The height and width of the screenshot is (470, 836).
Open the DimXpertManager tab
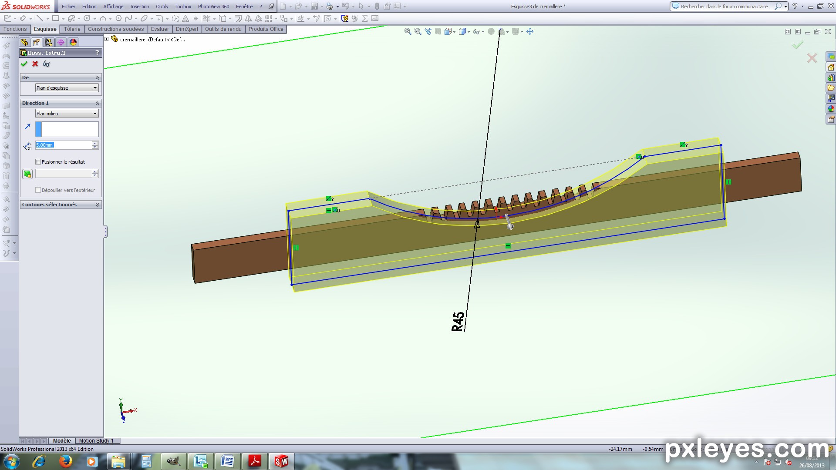pos(61,42)
